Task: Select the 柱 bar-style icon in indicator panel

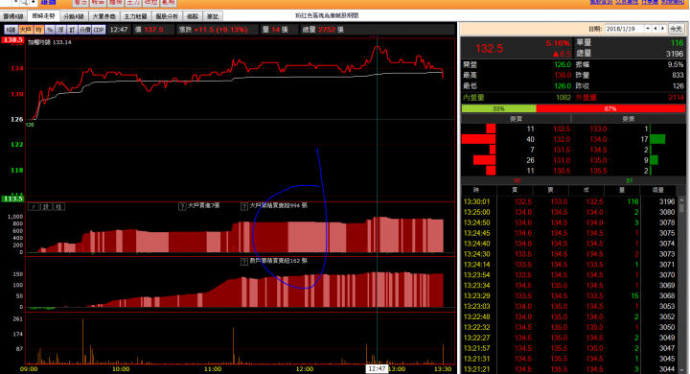Action: [x=58, y=206]
